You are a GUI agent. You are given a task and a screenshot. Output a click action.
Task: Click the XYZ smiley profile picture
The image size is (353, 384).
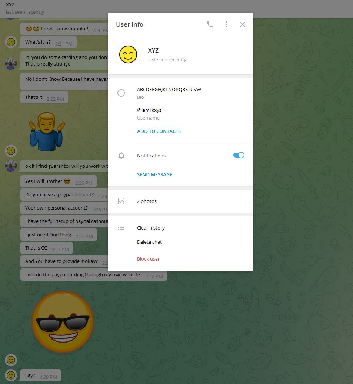pos(128,54)
